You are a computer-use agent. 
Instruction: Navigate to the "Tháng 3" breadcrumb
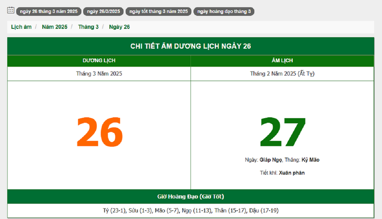coord(89,27)
